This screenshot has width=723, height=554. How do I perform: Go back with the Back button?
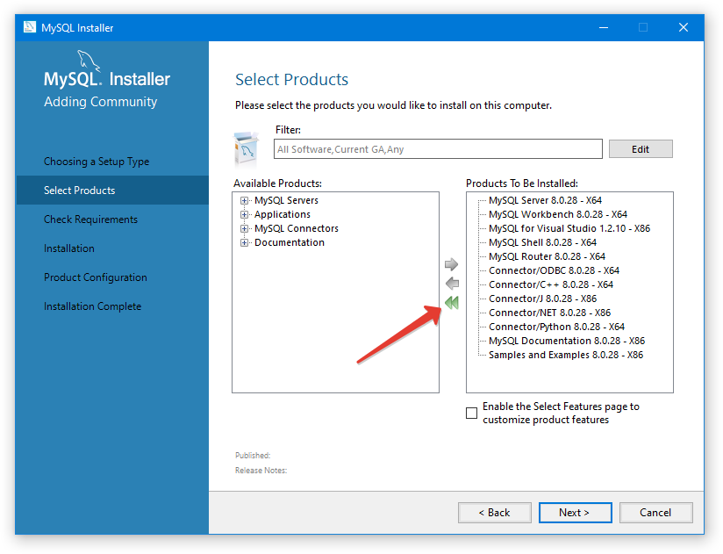(494, 513)
